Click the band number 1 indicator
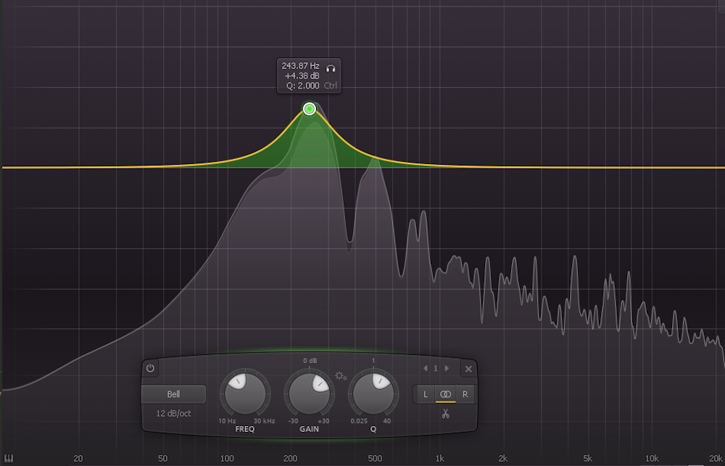This screenshot has height=466, width=725. click(x=435, y=368)
